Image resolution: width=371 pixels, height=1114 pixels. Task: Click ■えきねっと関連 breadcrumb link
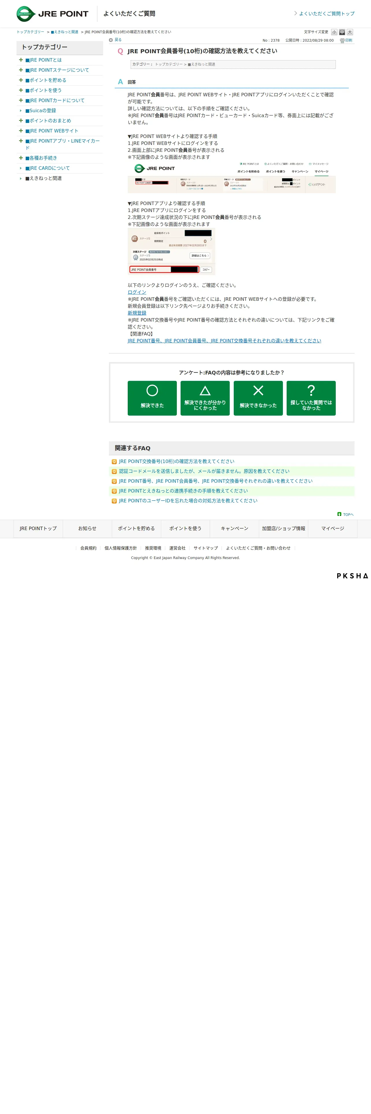point(64,32)
